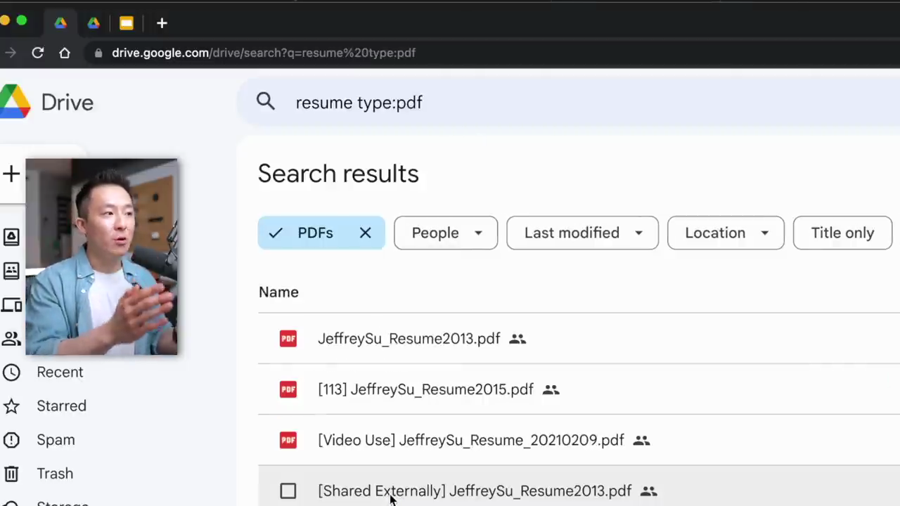Viewport: 900px width, 506px height.
Task: Click the Spam warning icon
Action: [11, 439]
